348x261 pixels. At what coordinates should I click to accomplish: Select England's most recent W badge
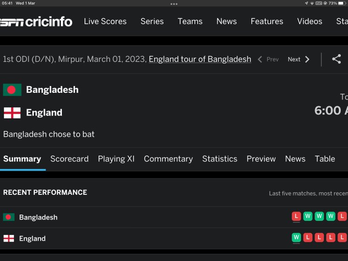coord(296,237)
